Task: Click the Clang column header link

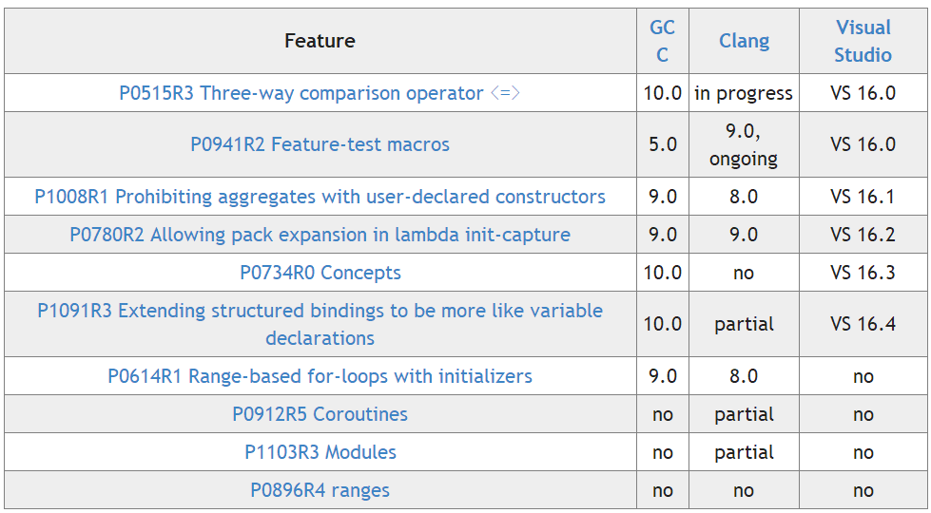Action: pyautogui.click(x=744, y=41)
